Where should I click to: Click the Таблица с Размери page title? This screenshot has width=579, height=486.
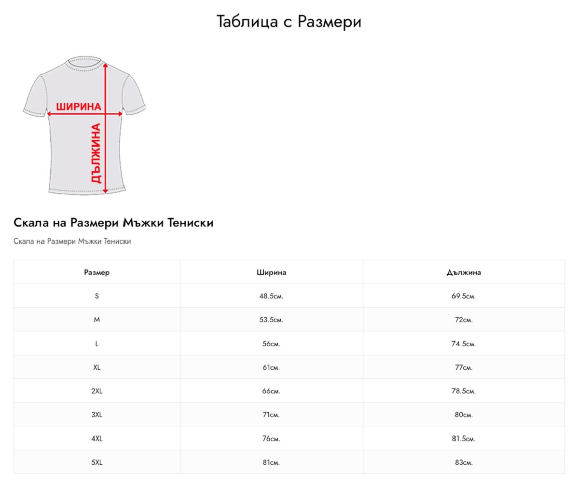[x=289, y=22]
